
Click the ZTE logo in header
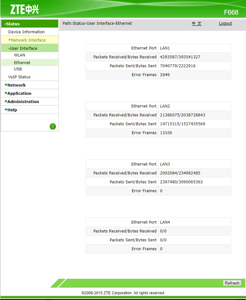click(x=24, y=10)
